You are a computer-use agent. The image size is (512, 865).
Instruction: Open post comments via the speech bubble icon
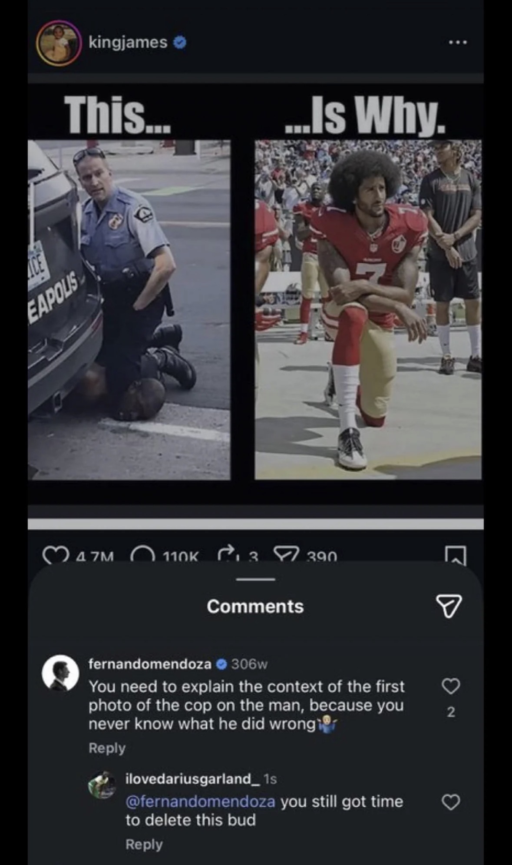[143, 556]
